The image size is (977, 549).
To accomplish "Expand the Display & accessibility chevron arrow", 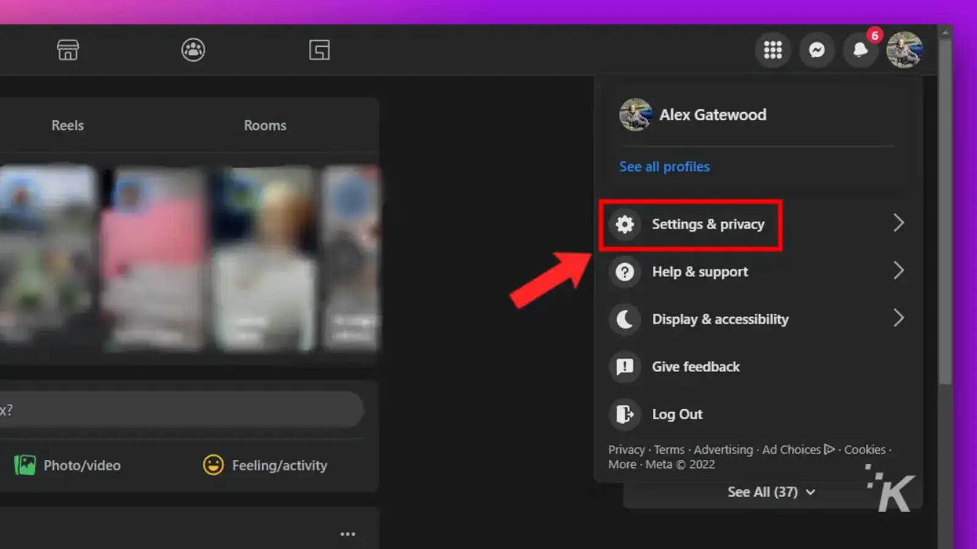I will [898, 318].
